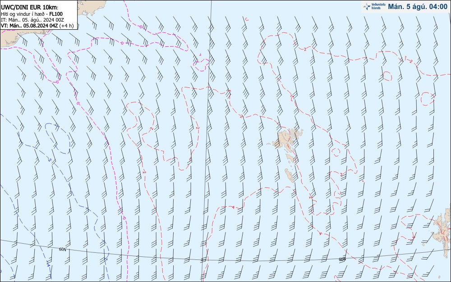This screenshot has width=451, height=282.
Task: Click the 'Mán. 5 ágú. 04:00' timestamp
Action: coord(418,7)
